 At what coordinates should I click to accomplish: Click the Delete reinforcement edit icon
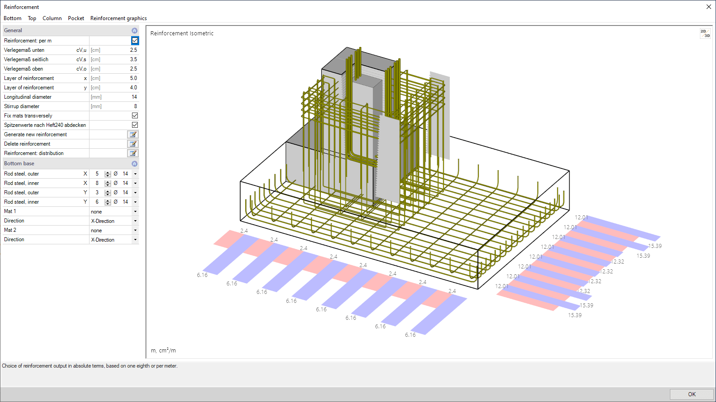[x=133, y=144]
